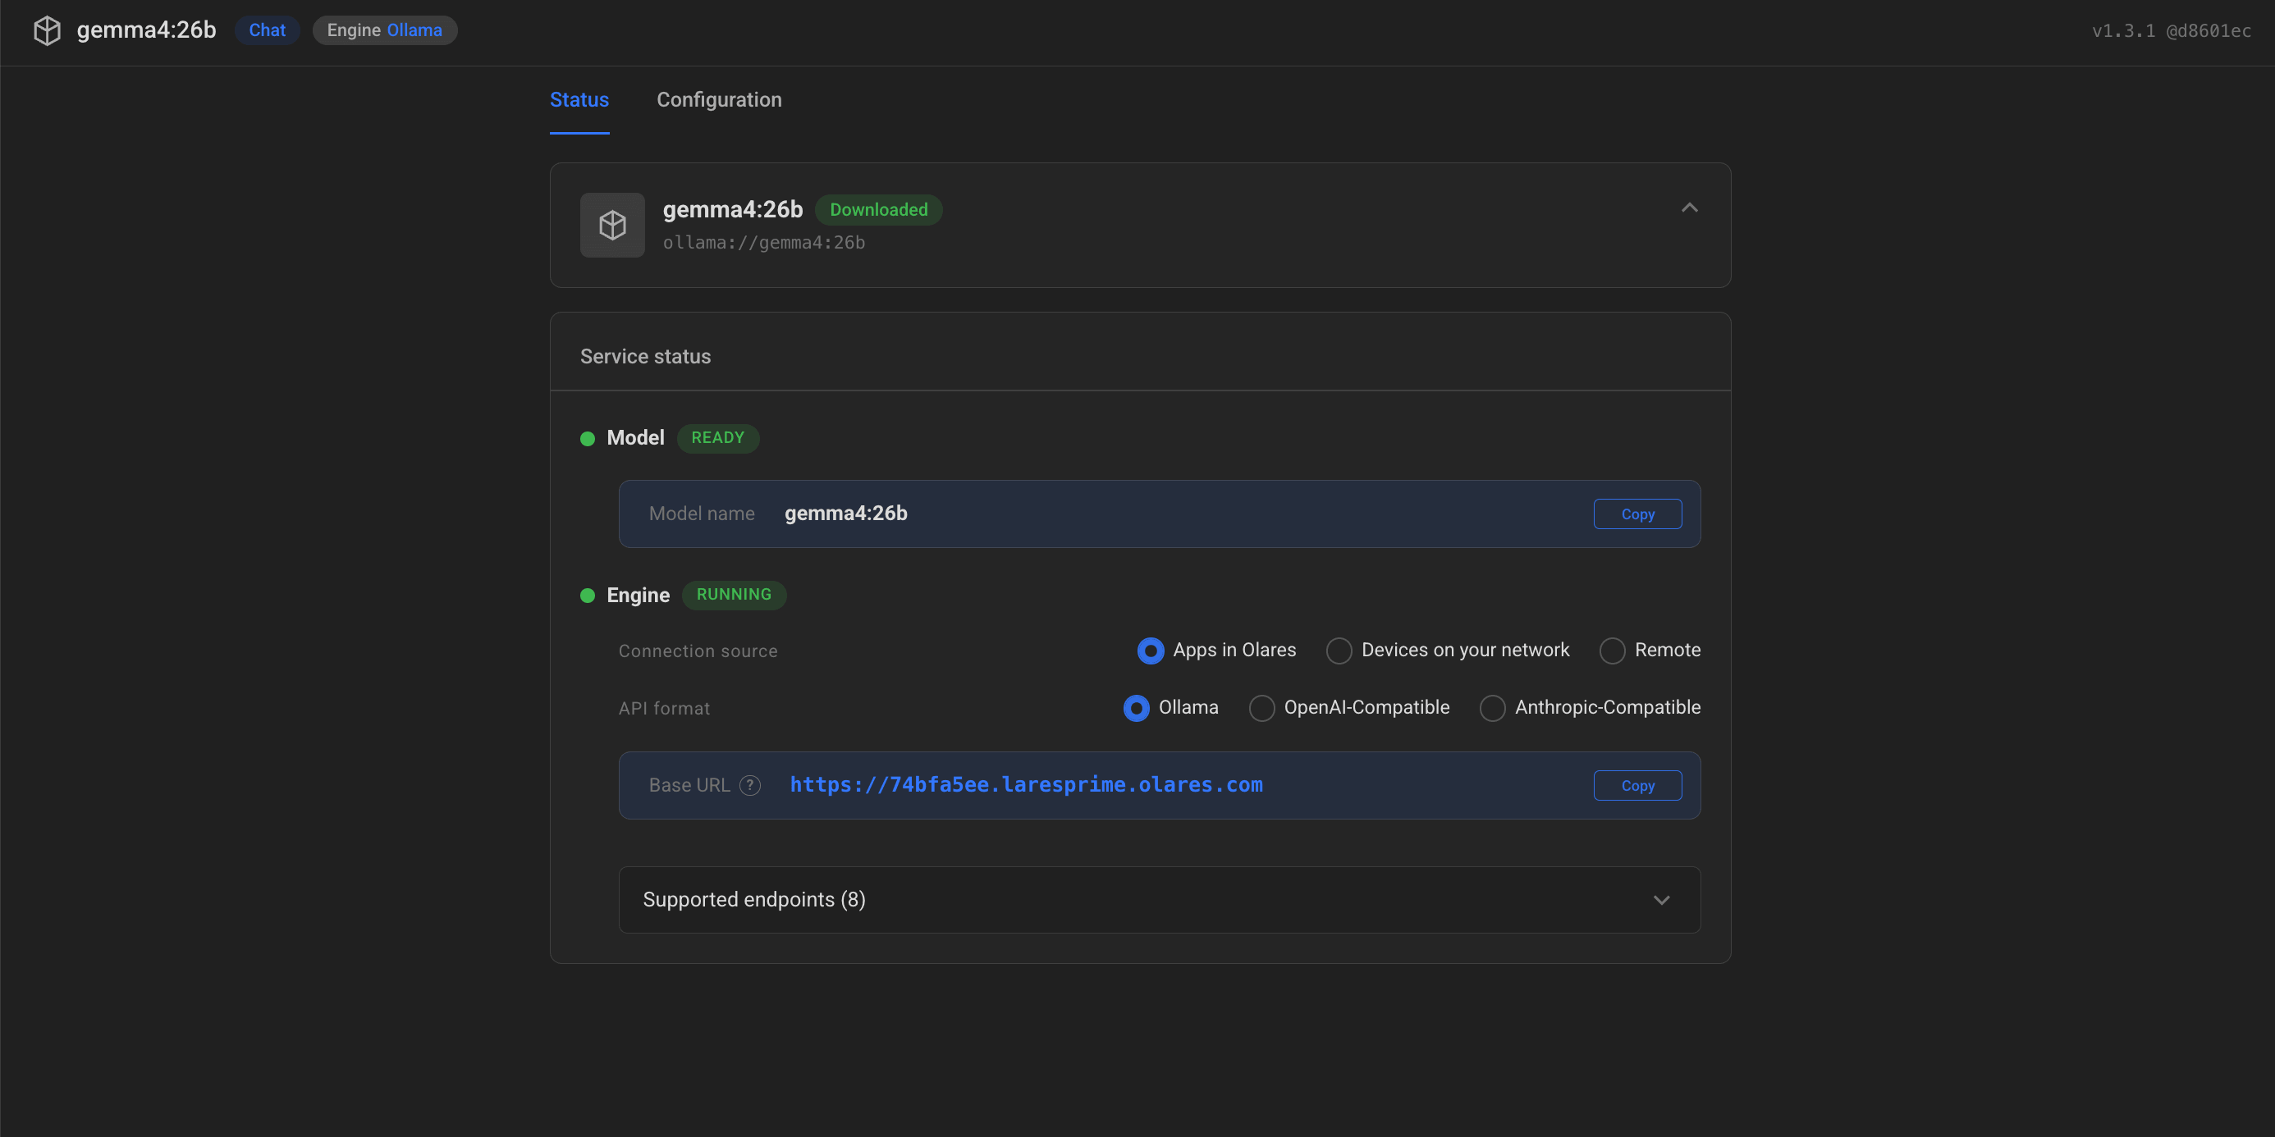Click the green Engine status dot
The image size is (2275, 1137).
tap(588, 596)
